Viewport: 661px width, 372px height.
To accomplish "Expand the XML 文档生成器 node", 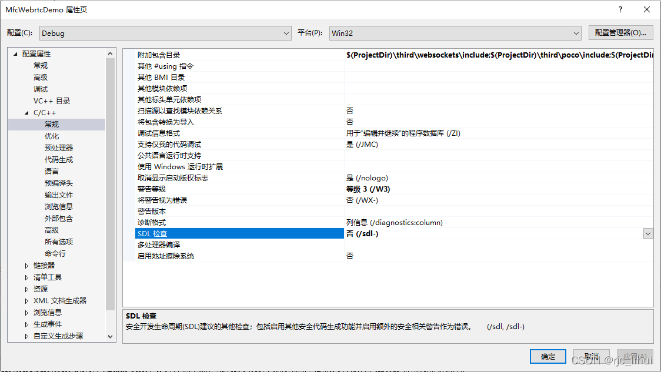I will [x=26, y=300].
